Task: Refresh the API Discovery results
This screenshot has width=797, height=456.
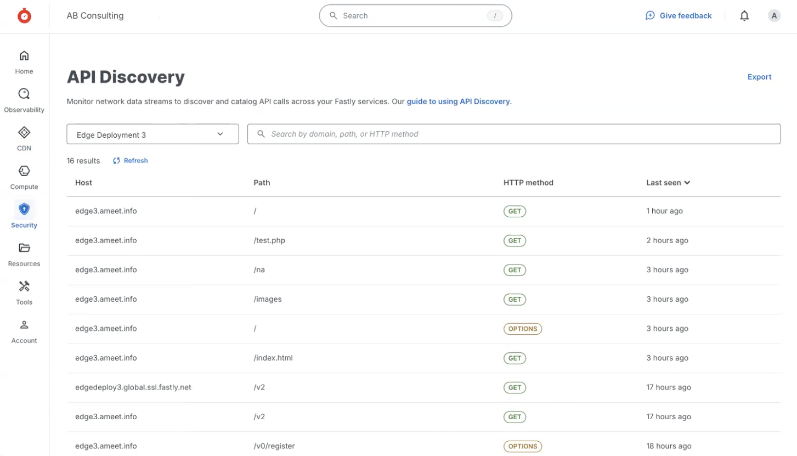Action: [x=130, y=160]
